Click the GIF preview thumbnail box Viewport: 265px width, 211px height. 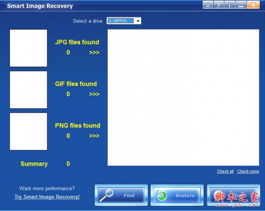(28, 90)
